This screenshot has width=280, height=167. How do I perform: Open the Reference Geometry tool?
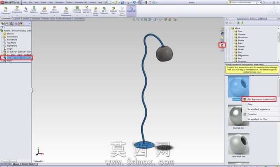click(87, 10)
